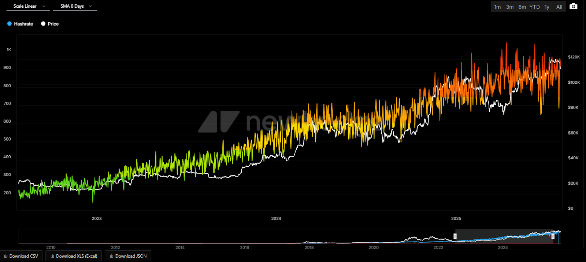The width and height of the screenshot is (586, 262).
Task: Download the data as XLS (Excel)
Action: click(74, 256)
